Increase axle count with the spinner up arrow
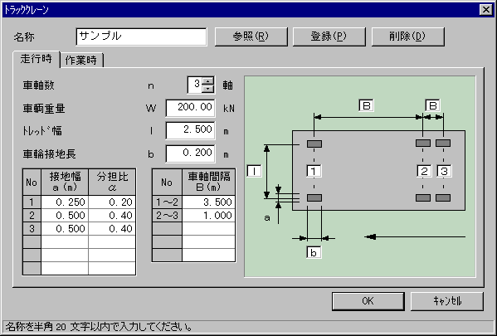The height and width of the screenshot is (336, 497). point(208,80)
